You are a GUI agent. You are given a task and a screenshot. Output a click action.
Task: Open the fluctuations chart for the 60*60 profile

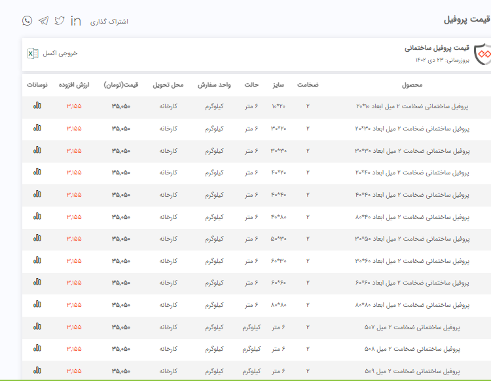(x=37, y=283)
